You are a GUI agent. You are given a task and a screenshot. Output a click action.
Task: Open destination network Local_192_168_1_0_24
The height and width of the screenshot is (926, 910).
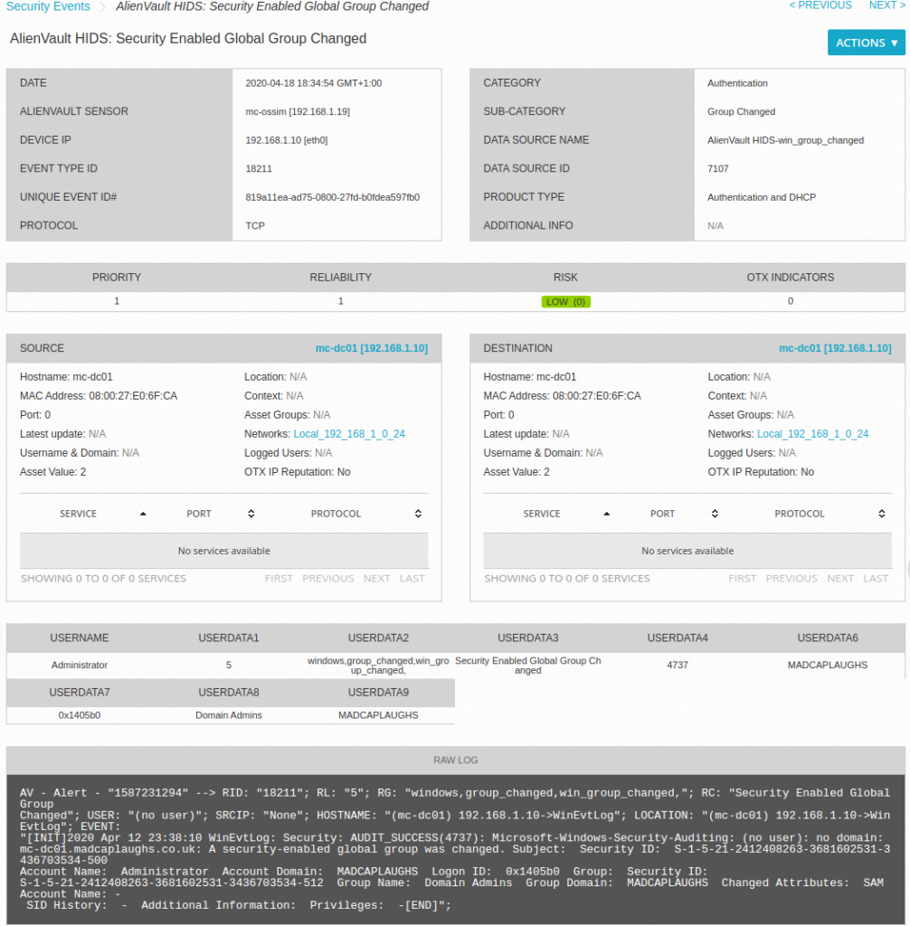point(812,434)
